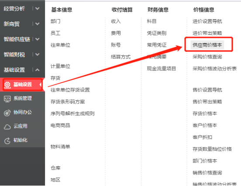
Task: Select 云应用 in the sidebar
Action: point(21,126)
